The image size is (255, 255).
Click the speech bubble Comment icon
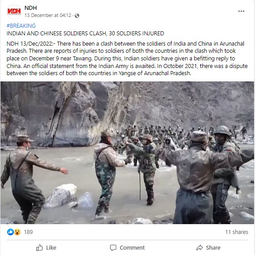click(113, 248)
